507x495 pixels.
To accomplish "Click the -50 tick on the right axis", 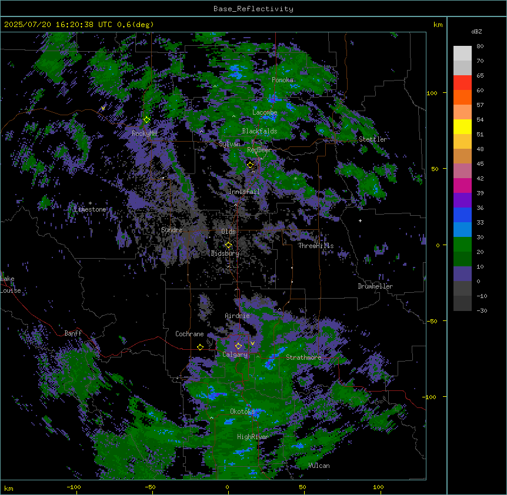I will (432, 321).
